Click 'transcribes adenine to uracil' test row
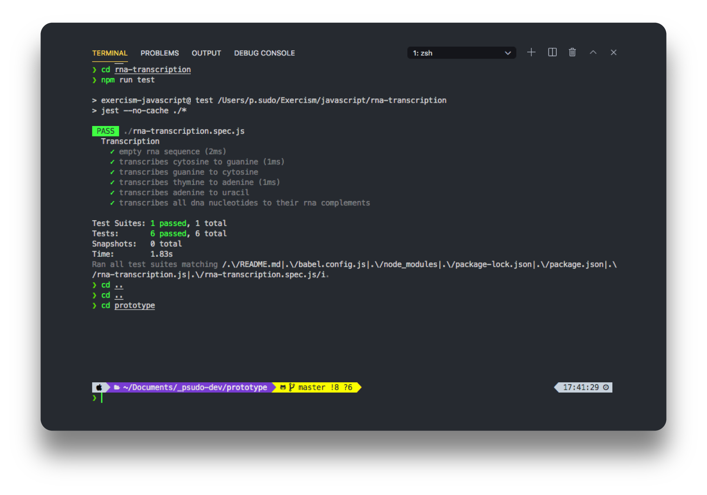Image resolution: width=707 pixels, height=495 pixels. point(179,192)
